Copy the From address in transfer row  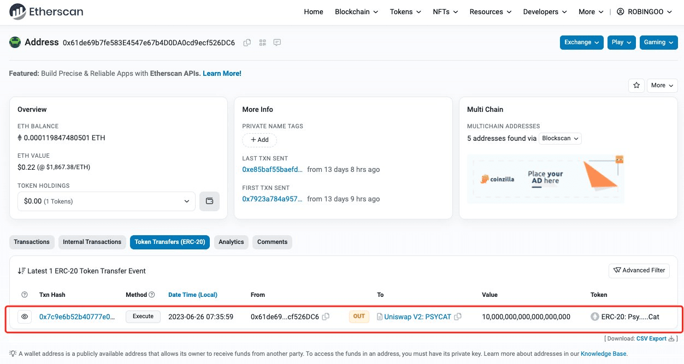coord(326,317)
